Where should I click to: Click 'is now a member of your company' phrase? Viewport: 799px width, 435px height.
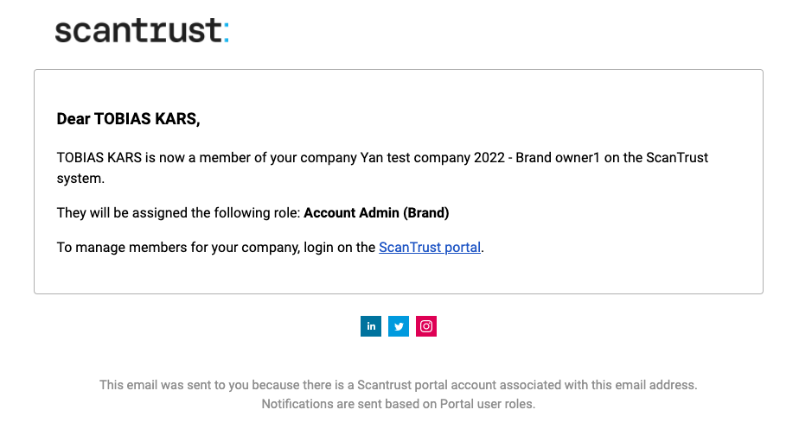click(x=251, y=158)
